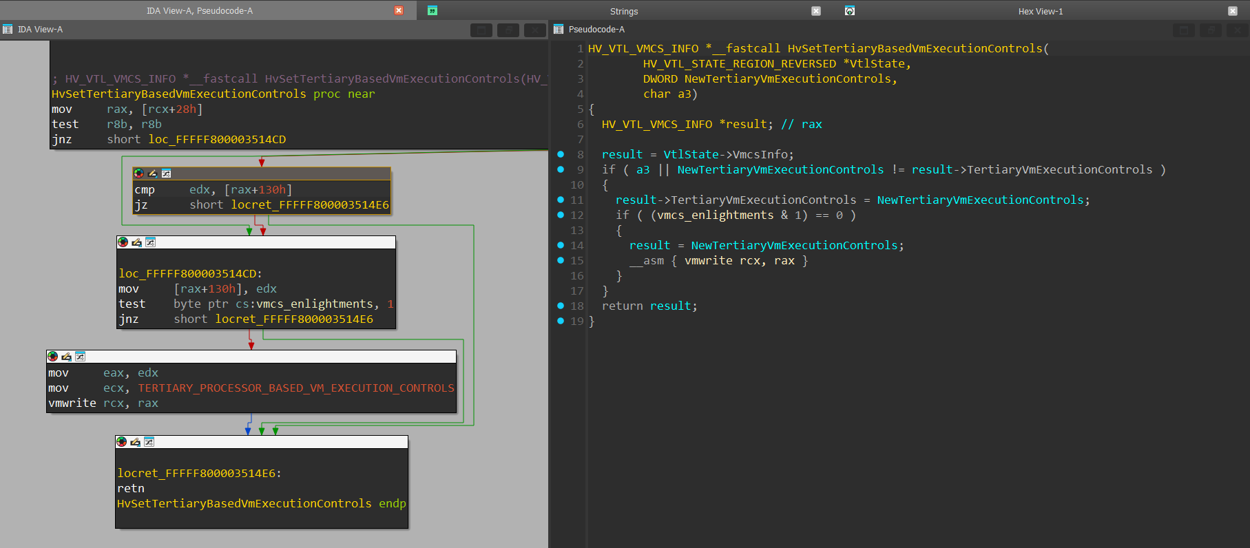Click the // rax comment on line 6
Viewport: 1250px width, 548px height.
coord(802,125)
